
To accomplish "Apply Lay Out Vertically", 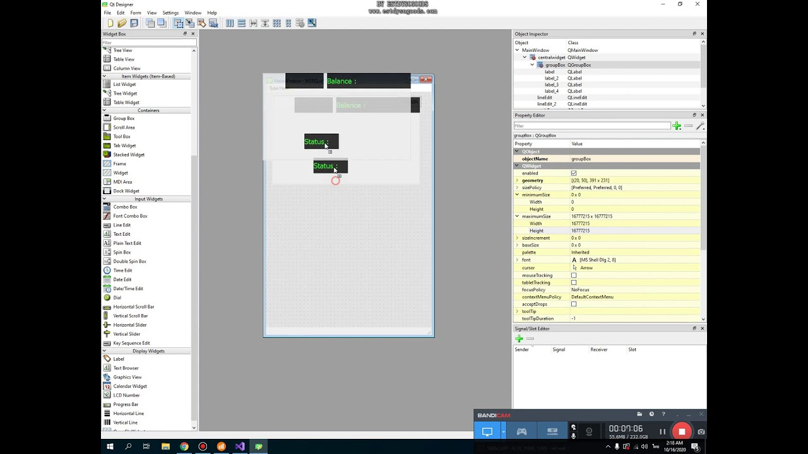I will point(241,23).
